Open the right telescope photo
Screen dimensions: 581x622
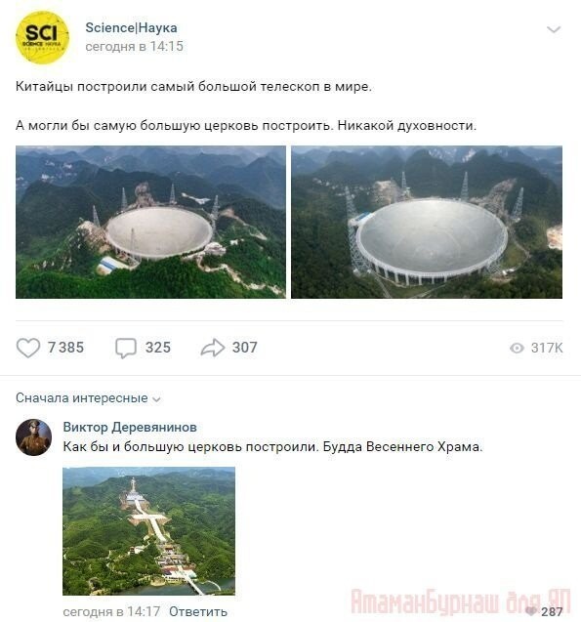(427, 223)
